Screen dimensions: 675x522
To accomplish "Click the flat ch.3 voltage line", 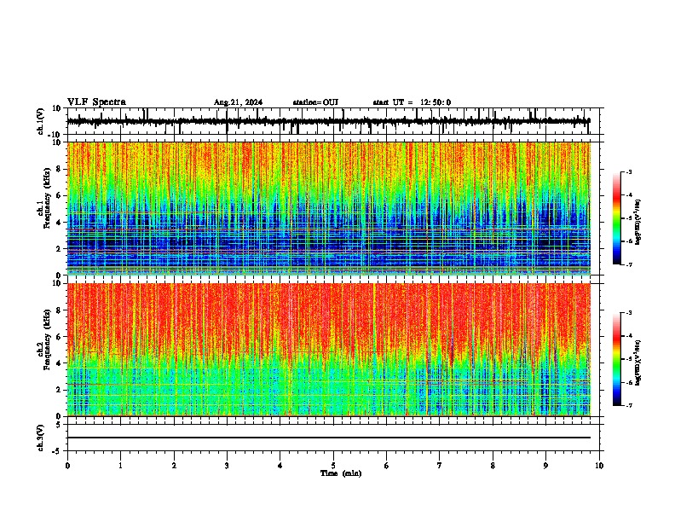I will [329, 438].
